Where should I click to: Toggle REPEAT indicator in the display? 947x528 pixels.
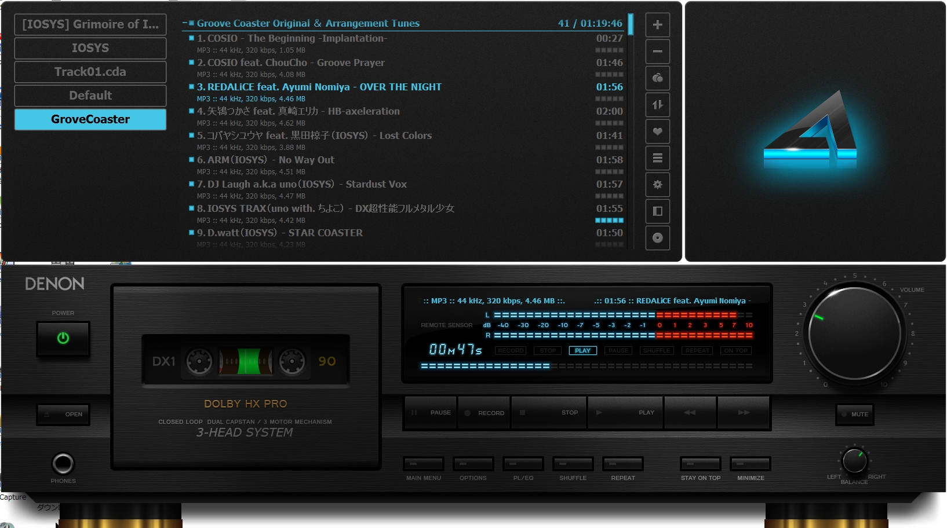pos(697,351)
